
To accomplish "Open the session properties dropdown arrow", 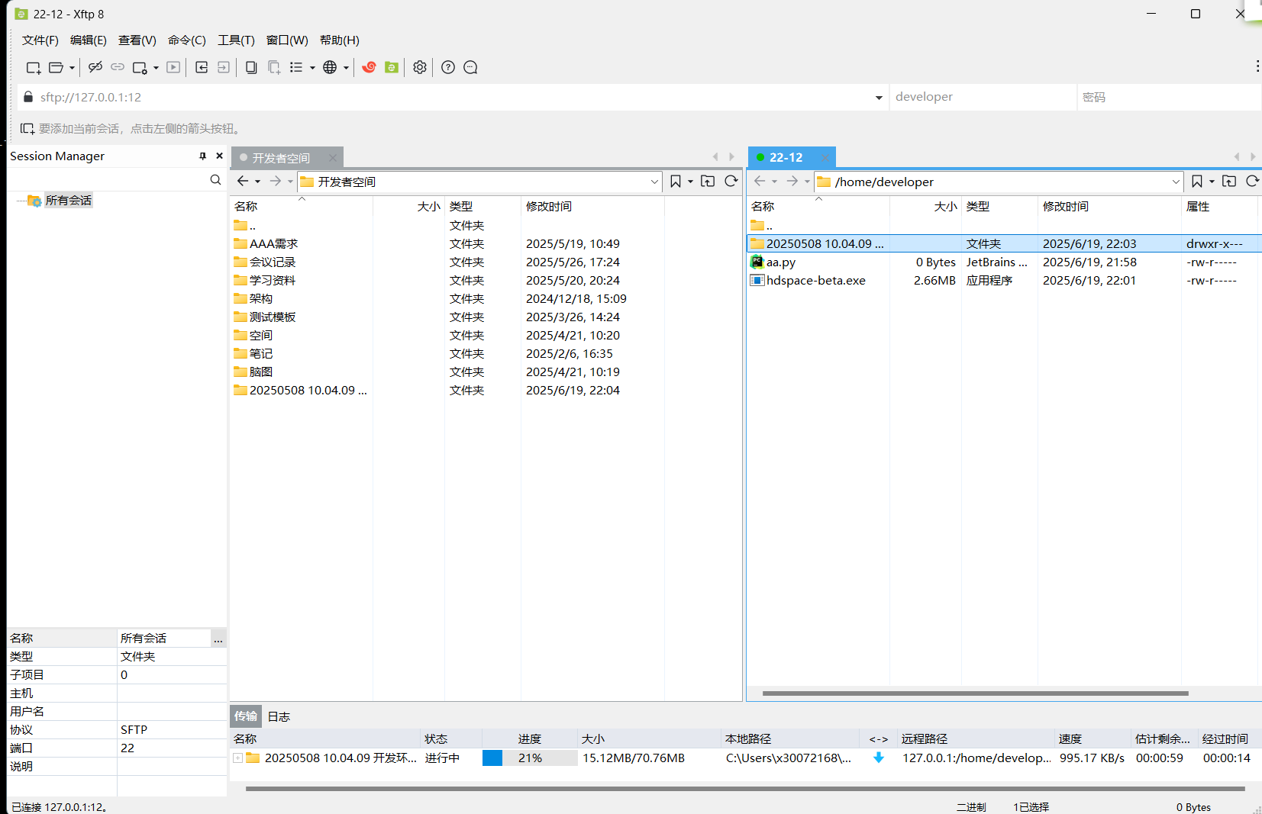I will (x=156, y=67).
